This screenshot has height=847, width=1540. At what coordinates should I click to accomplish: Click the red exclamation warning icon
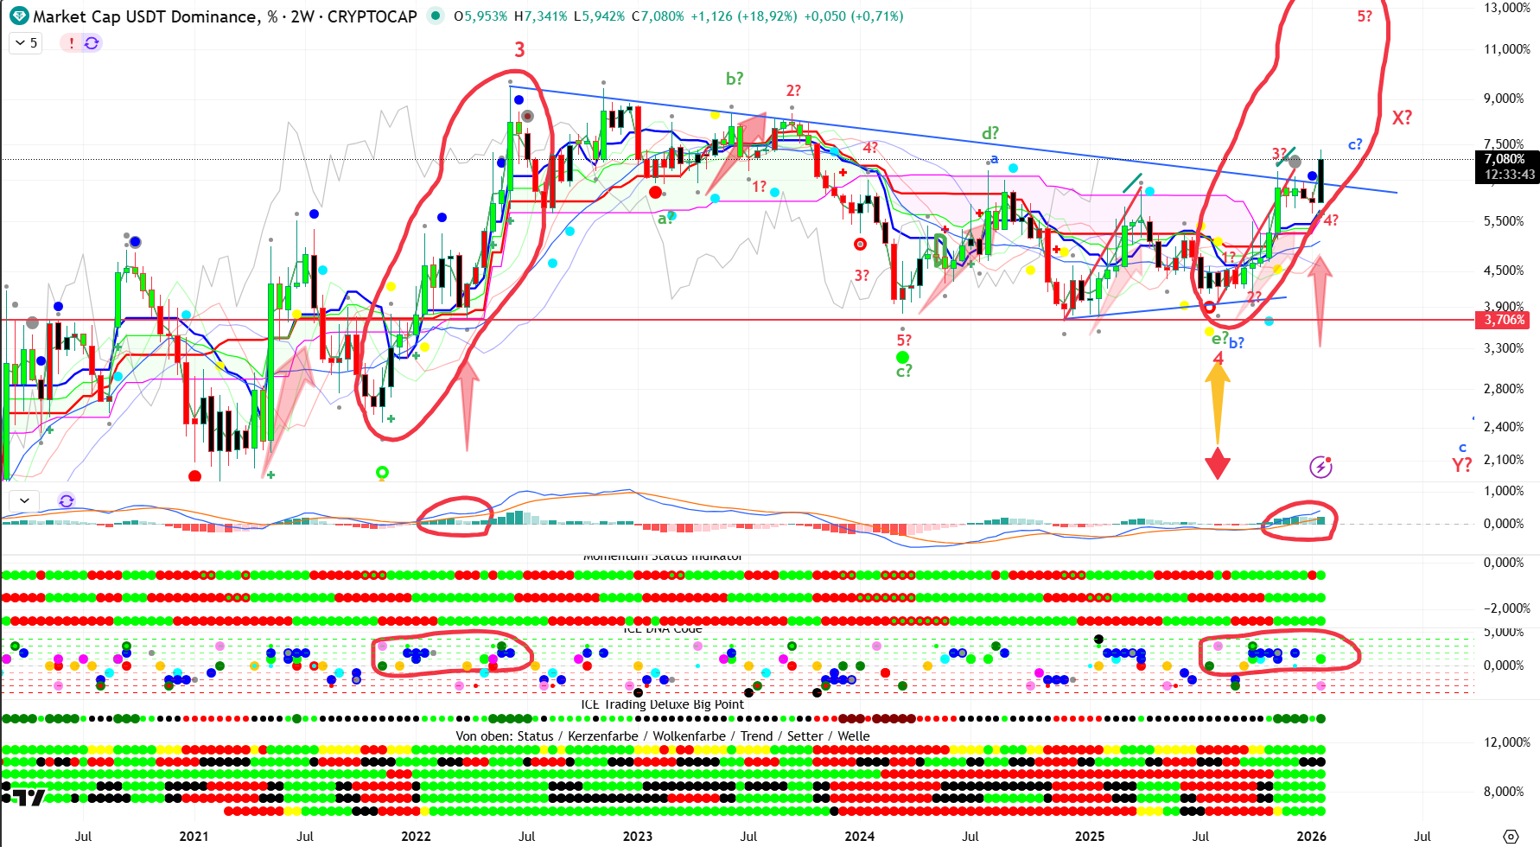pyautogui.click(x=72, y=42)
